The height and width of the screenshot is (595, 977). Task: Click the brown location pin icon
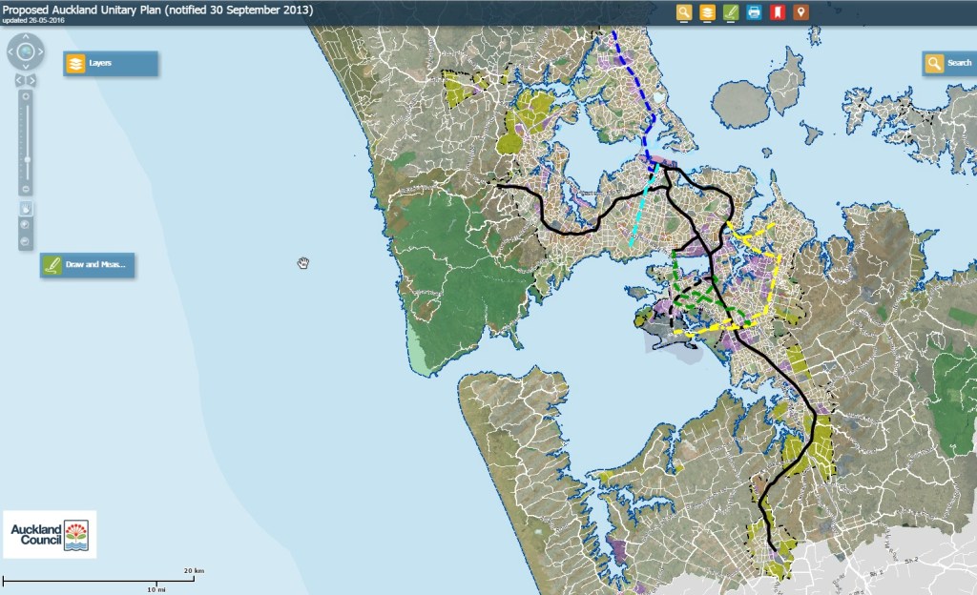tap(800, 12)
